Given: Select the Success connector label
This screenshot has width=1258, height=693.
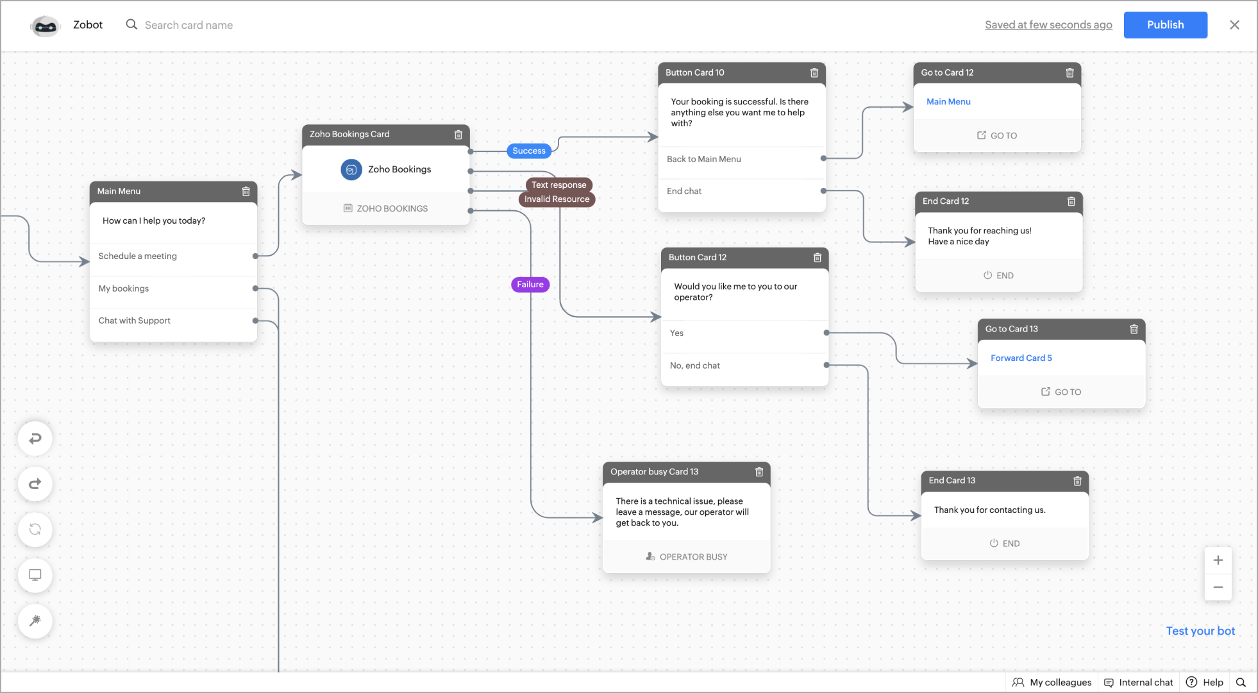Looking at the screenshot, I should pos(529,151).
